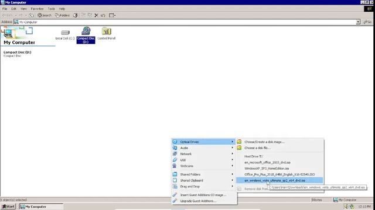Image resolution: width=375 pixels, height=210 pixels.
Task: Mount en_windows_vista_ultimate_sp2_x64_dvd.iso image
Action: (279, 180)
